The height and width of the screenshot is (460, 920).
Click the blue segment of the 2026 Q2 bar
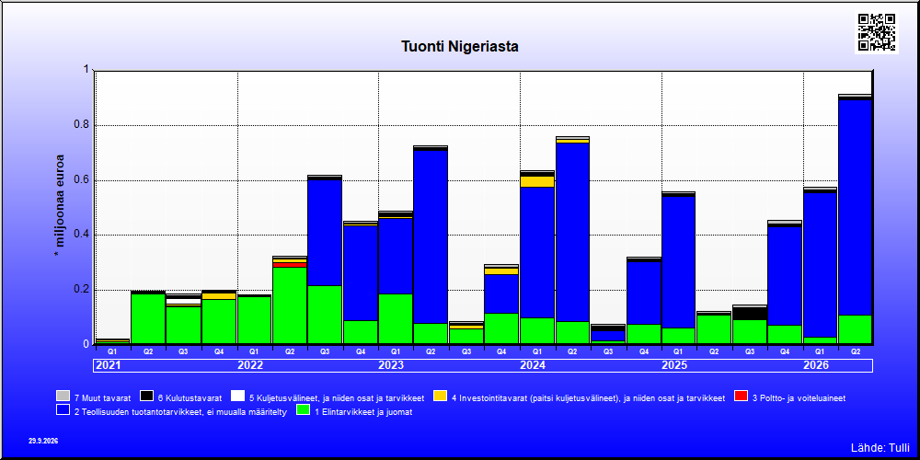pos(855,208)
